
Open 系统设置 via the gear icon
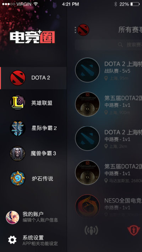[12, 240]
